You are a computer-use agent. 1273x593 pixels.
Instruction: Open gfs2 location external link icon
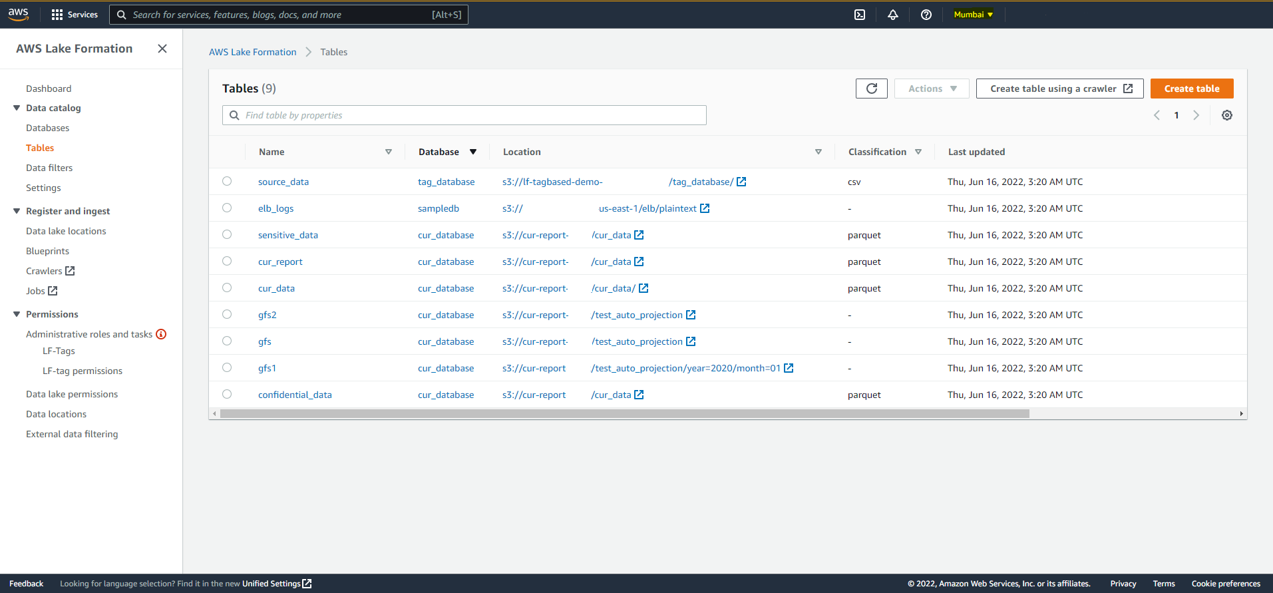(x=691, y=315)
